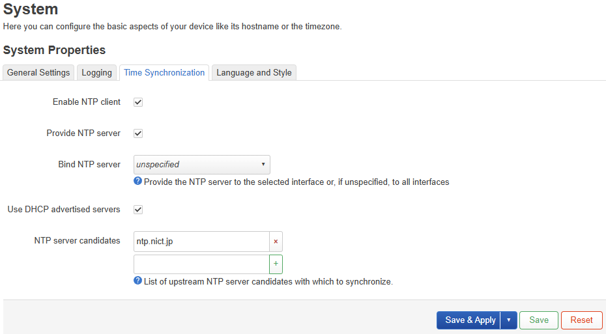606x334 pixels.
Task: Toggle the Provide NTP server checkbox
Action: tap(138, 133)
